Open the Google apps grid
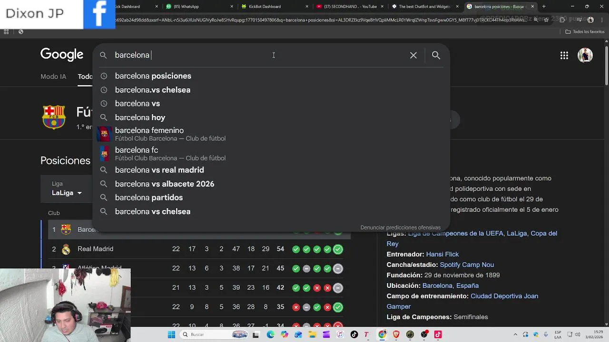609x342 pixels. click(564, 56)
